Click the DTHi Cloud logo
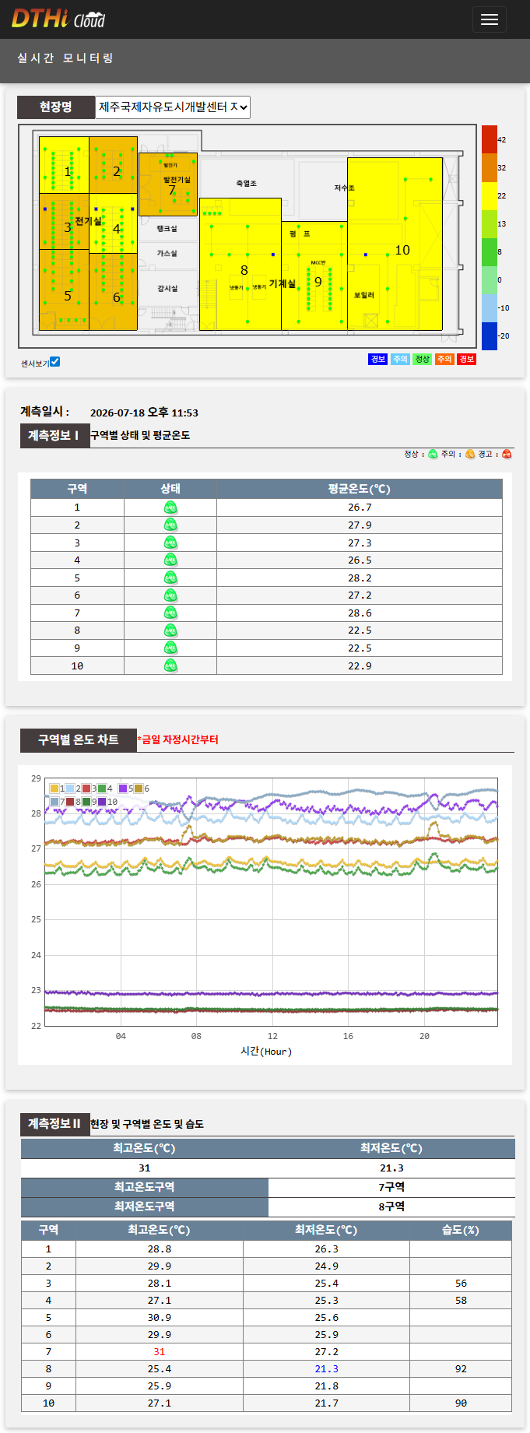Viewport: 530px width, 1433px height. point(58,19)
